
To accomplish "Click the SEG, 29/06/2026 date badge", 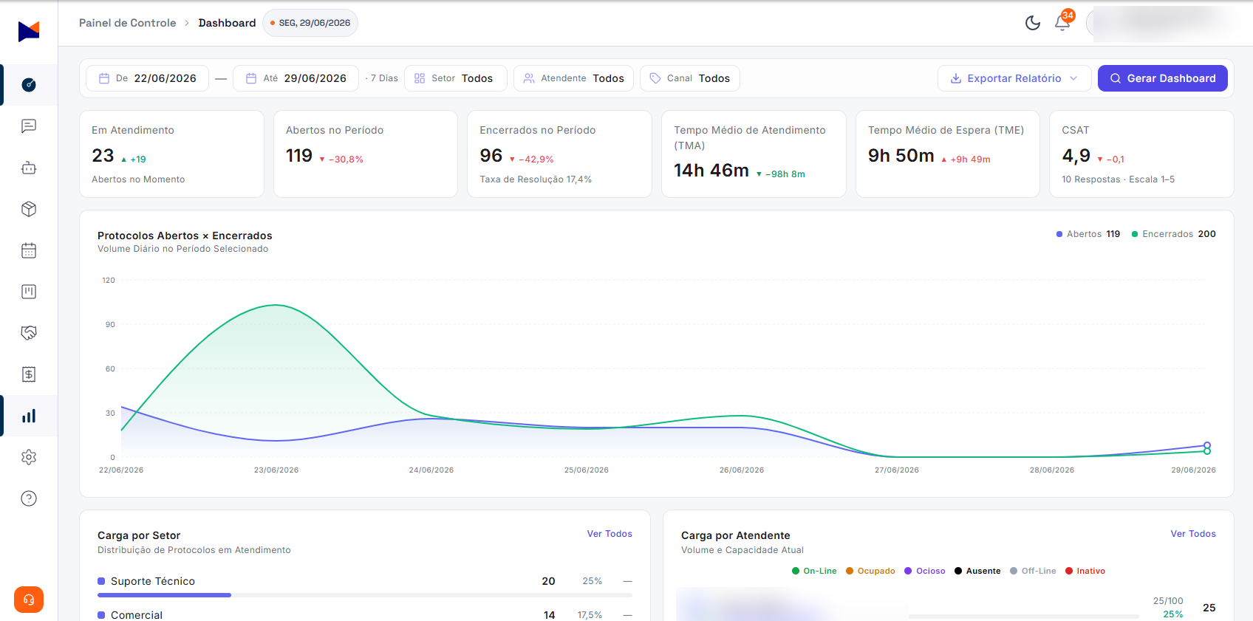I will tap(310, 23).
